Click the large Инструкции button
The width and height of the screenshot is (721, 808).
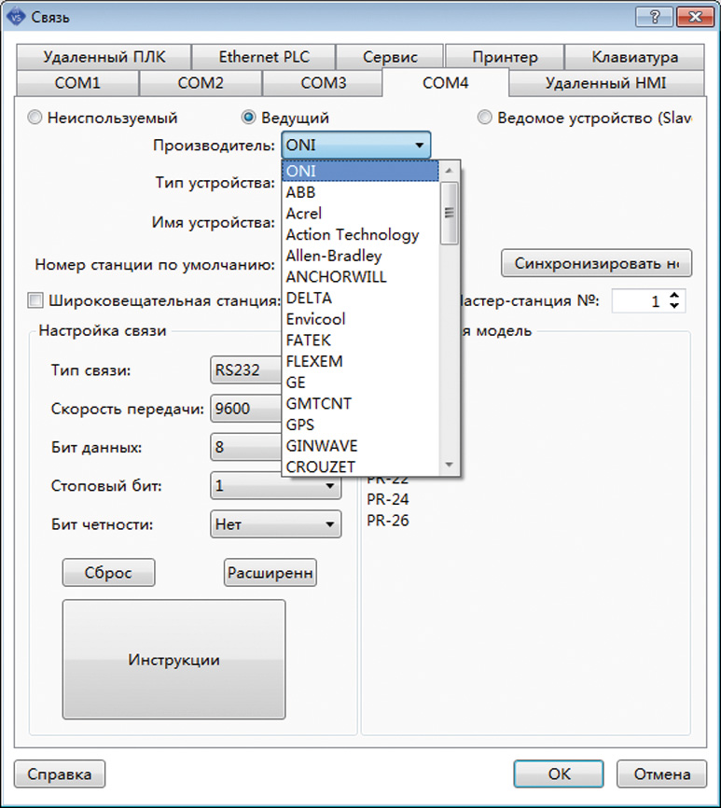pos(173,660)
